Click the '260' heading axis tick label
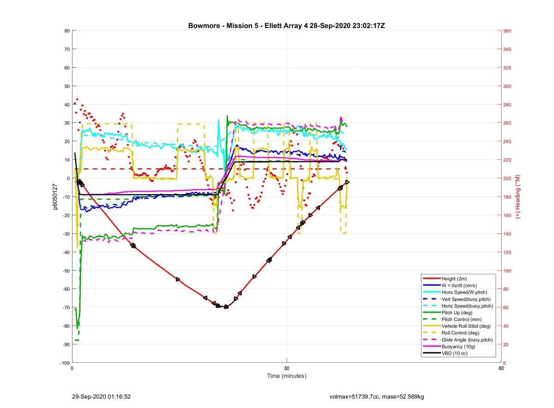Image resolution: width=554 pixels, height=408 pixels. click(x=507, y=123)
